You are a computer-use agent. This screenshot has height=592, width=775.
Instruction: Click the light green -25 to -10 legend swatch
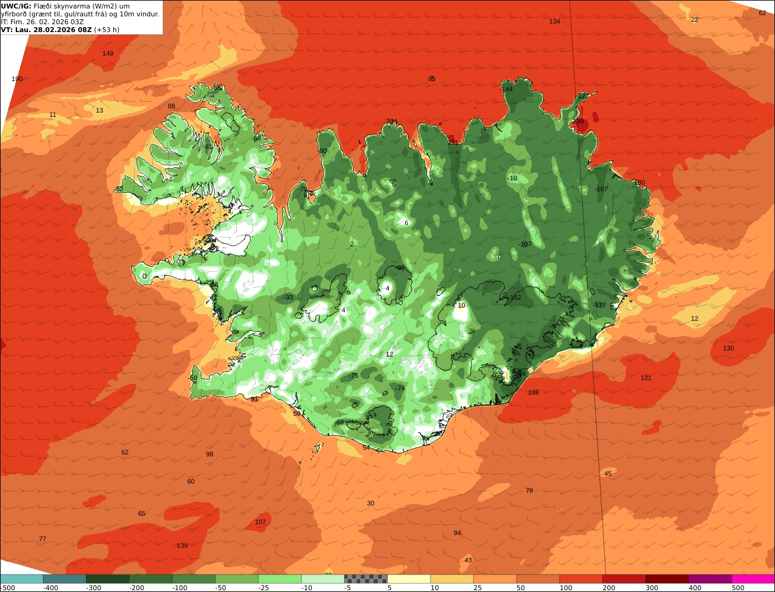tap(280, 579)
